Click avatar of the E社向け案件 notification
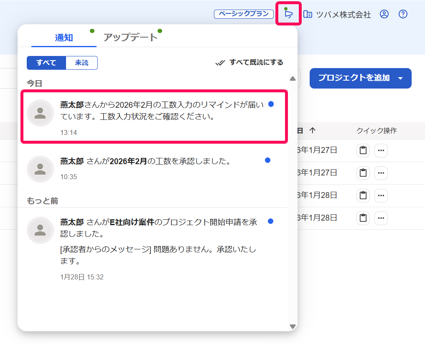425x345 pixels. (x=41, y=230)
